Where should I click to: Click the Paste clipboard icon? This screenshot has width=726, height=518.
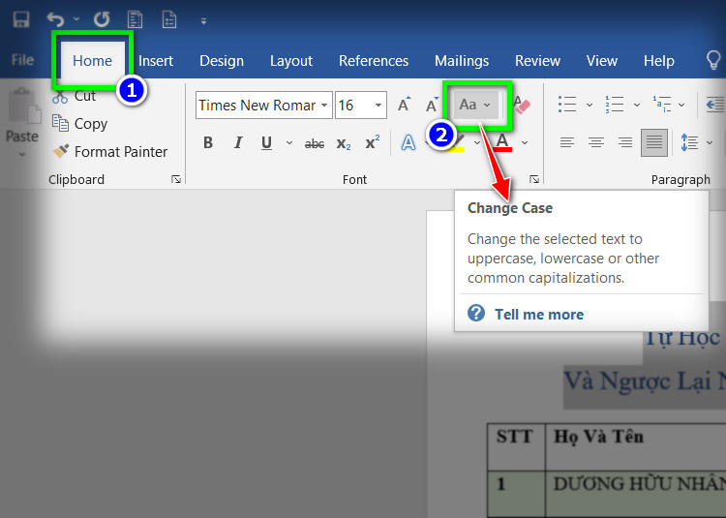pos(23,106)
